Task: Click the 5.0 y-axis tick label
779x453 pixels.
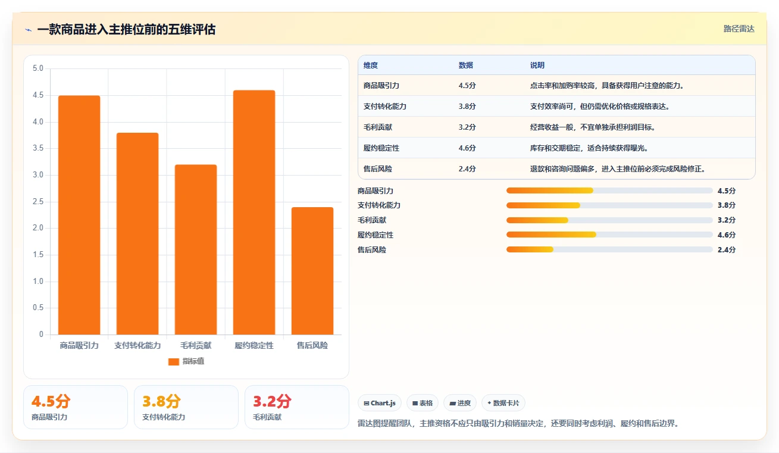Action: coord(37,68)
